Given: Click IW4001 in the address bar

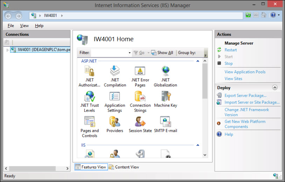Looking at the screenshot, I should coord(50,16).
